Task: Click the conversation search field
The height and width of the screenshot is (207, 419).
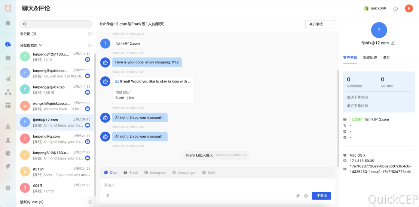Action: 56,24
